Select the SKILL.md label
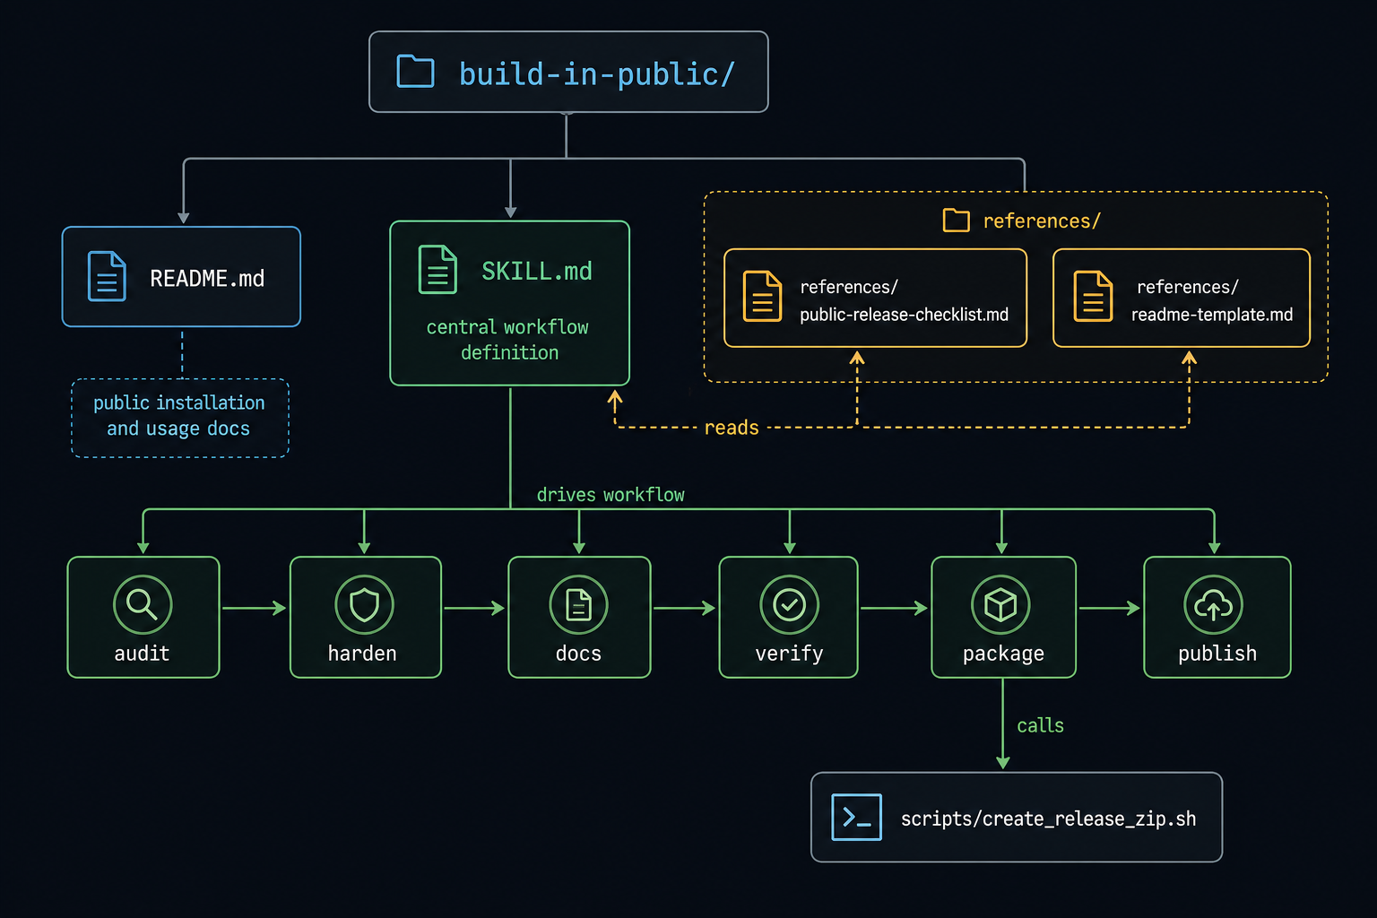1377x918 pixels. click(x=537, y=271)
